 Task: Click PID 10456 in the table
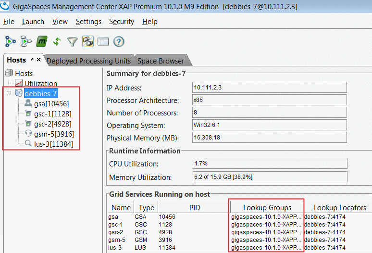[167, 217]
